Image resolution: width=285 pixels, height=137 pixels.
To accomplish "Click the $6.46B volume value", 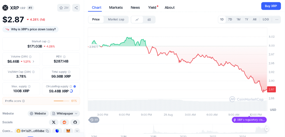I will [x=13, y=62].
